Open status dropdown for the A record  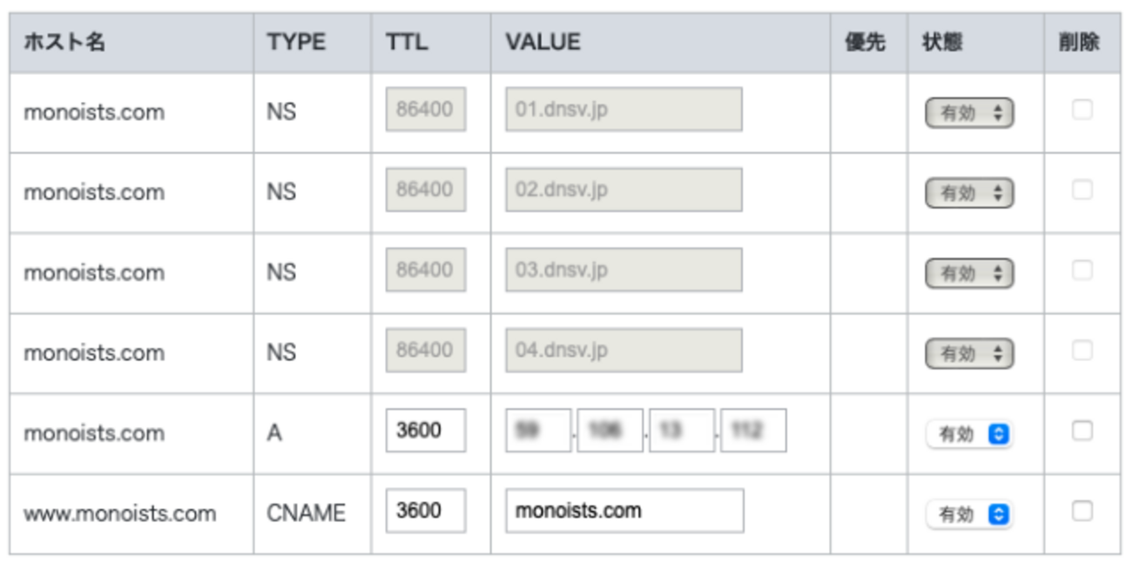pyautogui.click(x=969, y=433)
